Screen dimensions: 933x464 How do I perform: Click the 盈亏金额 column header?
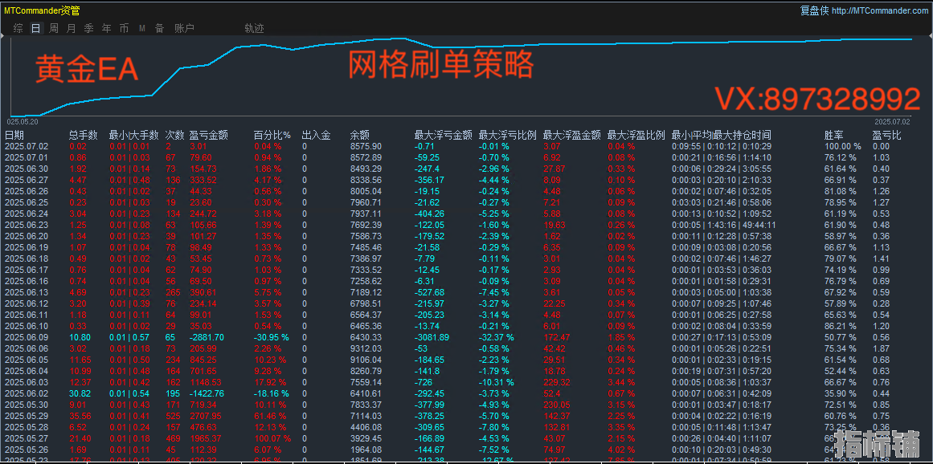pyautogui.click(x=208, y=135)
